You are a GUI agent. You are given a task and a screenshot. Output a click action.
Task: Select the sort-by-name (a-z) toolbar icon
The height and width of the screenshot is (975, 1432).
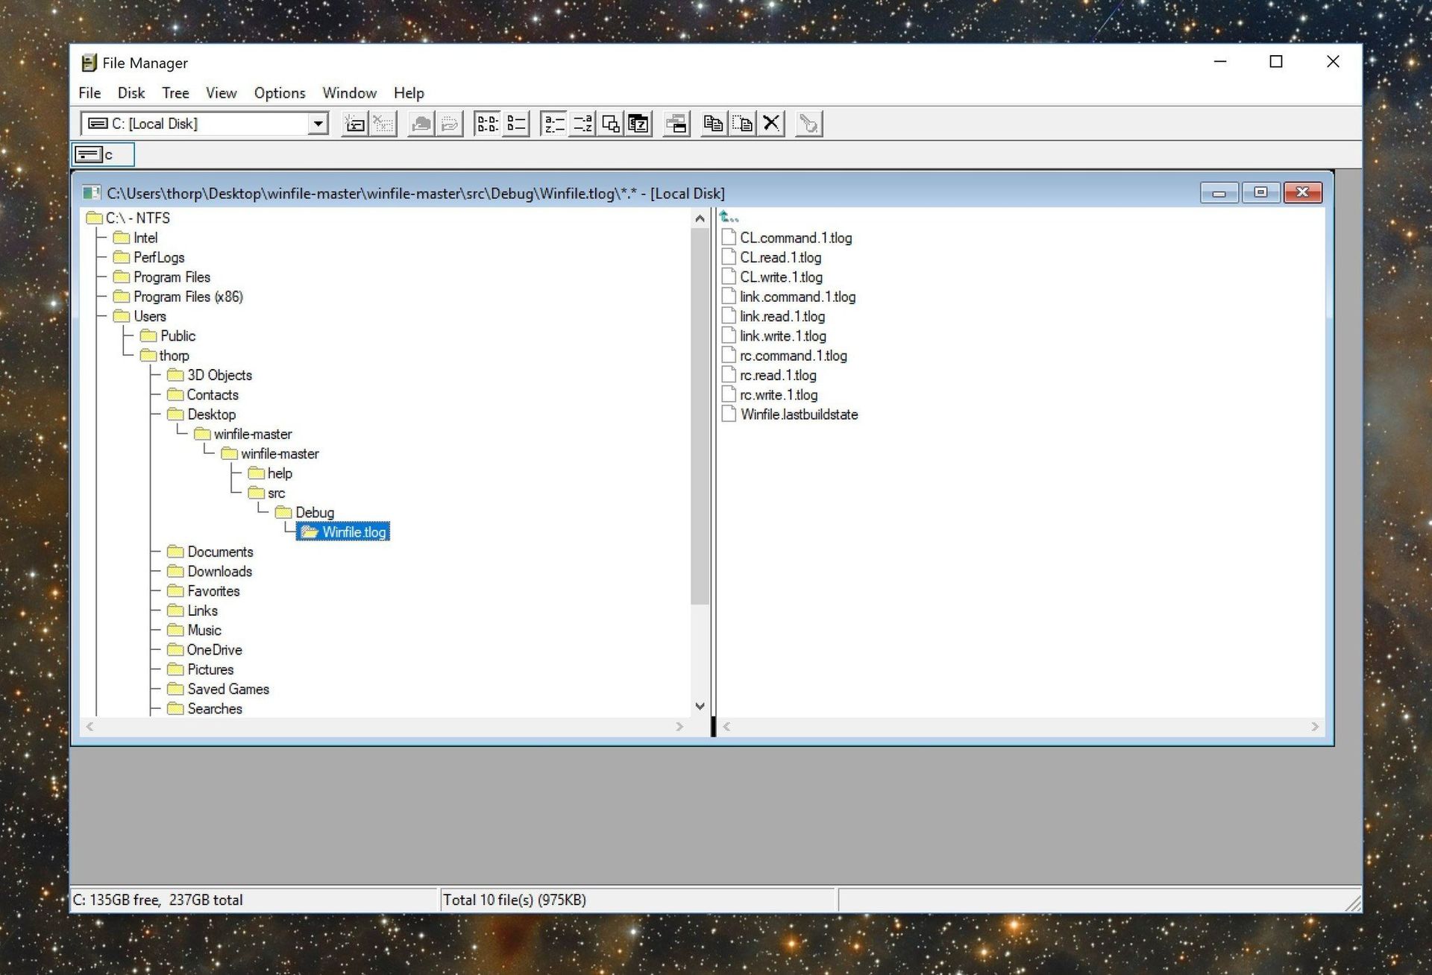tap(553, 123)
